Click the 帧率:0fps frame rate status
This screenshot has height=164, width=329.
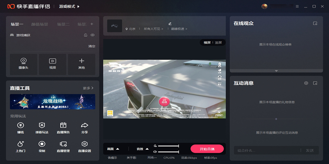click(x=211, y=158)
